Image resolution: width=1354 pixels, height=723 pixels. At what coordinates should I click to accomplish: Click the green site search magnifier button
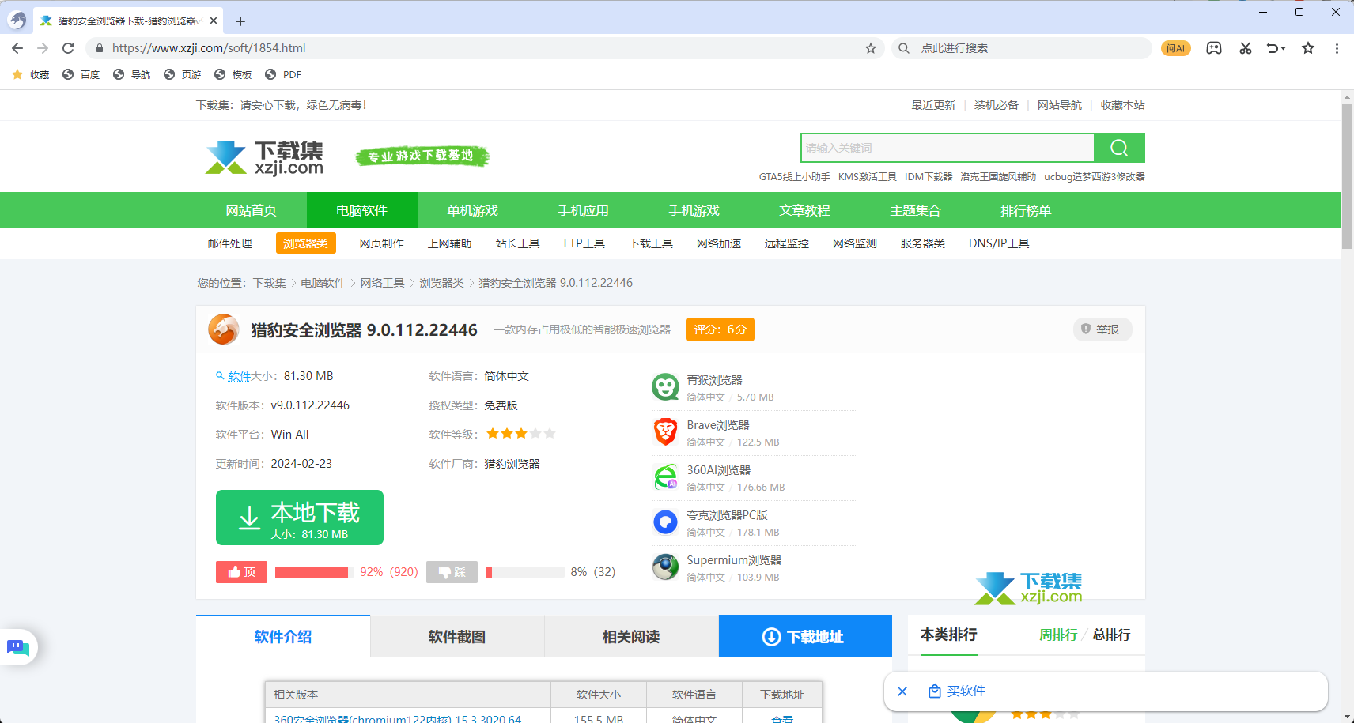coord(1119,148)
